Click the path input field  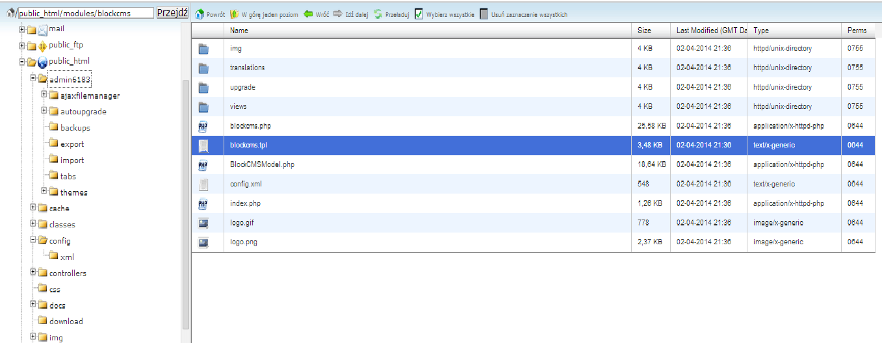(x=86, y=13)
